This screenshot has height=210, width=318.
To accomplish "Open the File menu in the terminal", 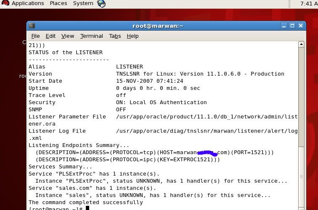I will click(x=35, y=36).
